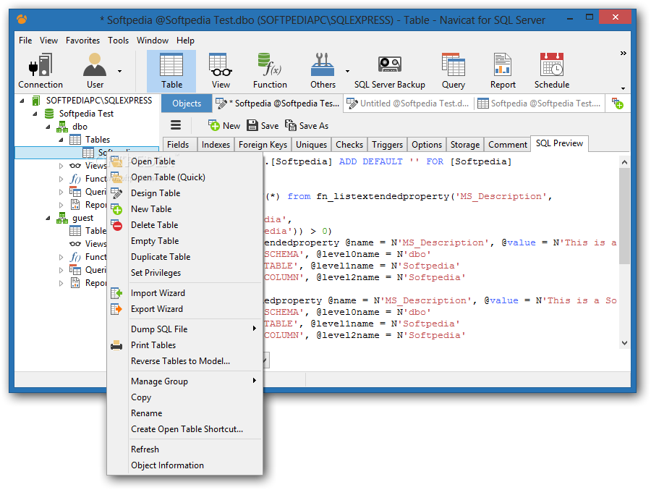Click the Save button
The width and height of the screenshot is (651, 490).
(263, 125)
